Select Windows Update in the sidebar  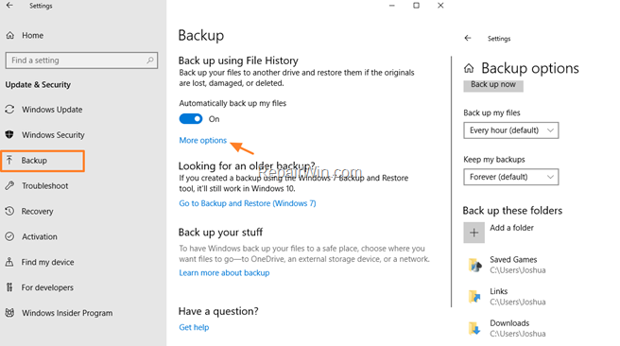point(52,110)
